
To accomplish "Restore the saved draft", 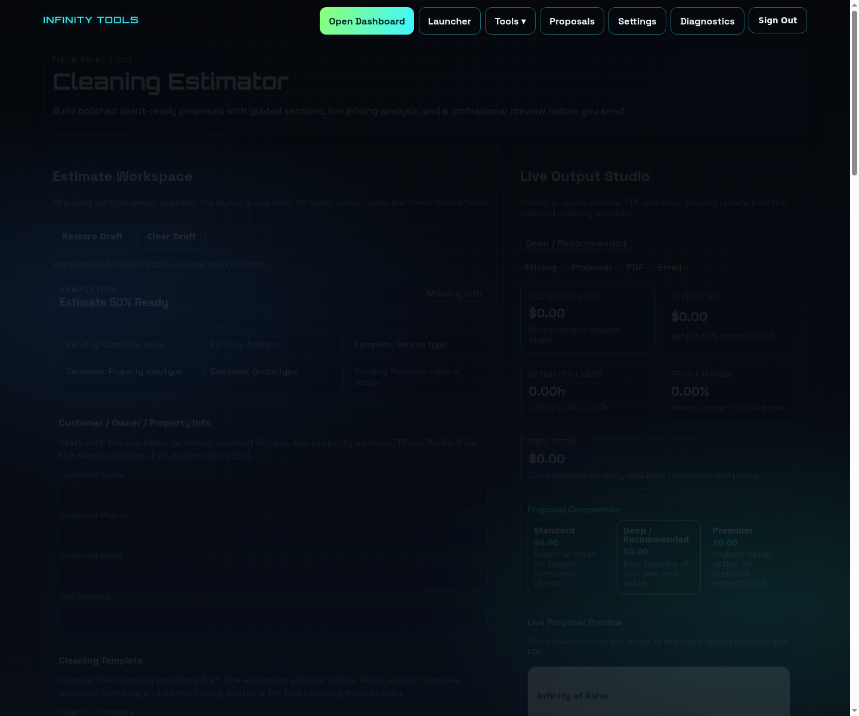I will [x=92, y=236].
